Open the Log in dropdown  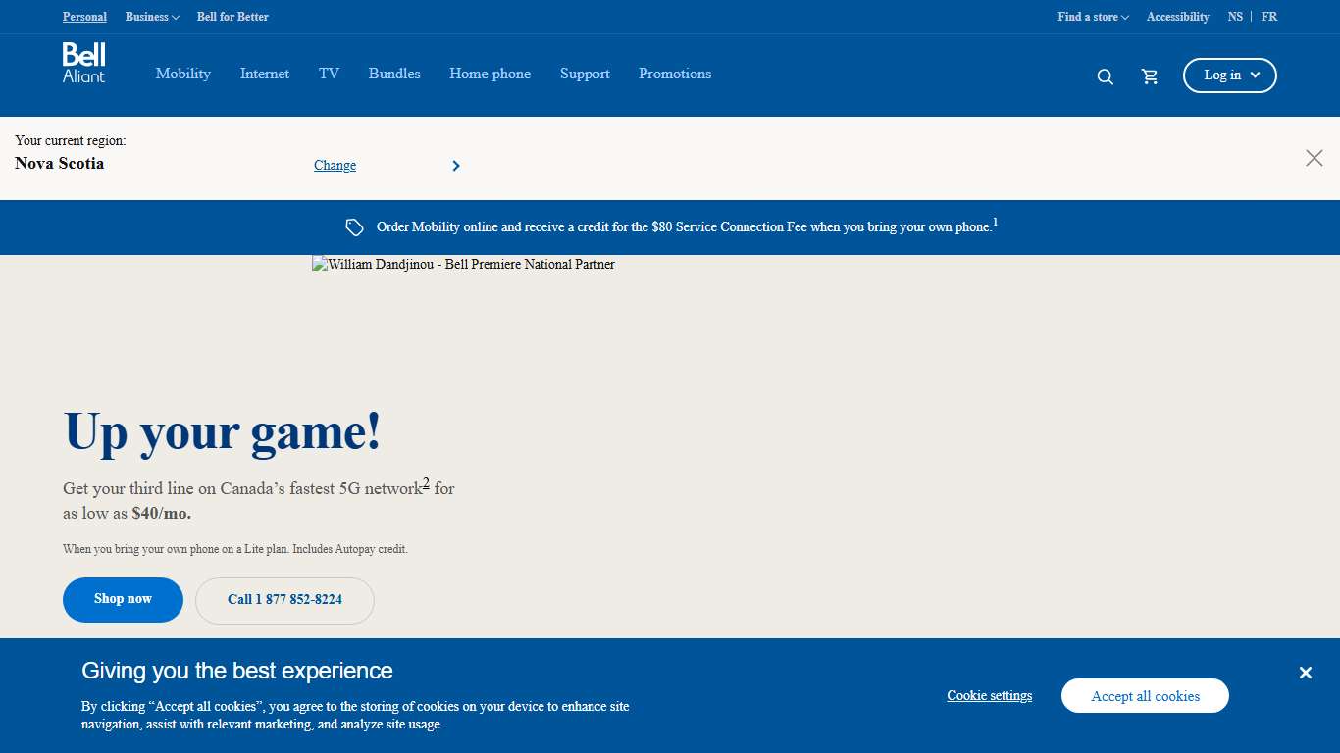[1229, 75]
